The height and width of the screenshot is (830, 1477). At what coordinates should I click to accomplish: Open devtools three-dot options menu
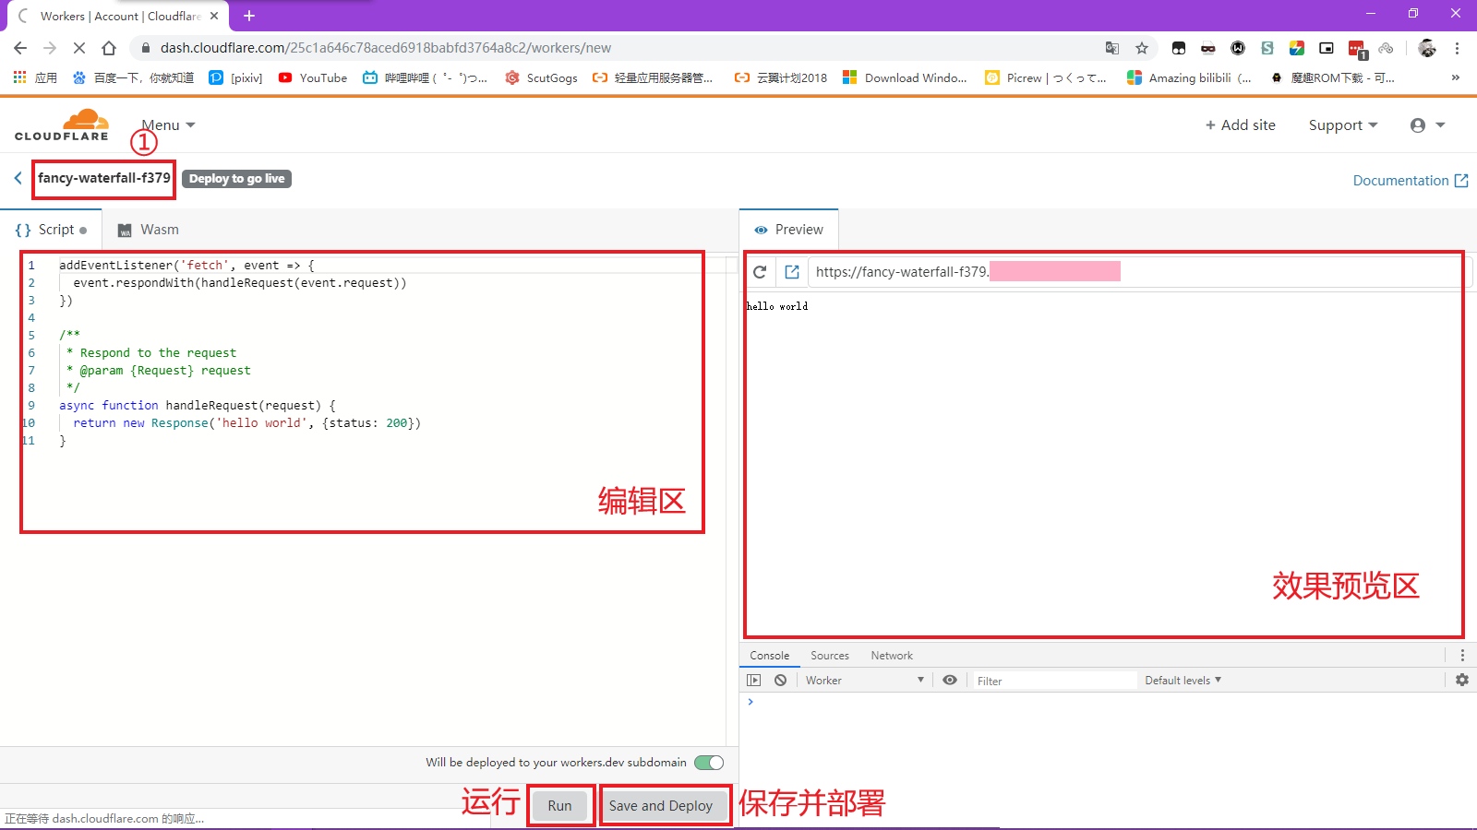[1462, 656]
